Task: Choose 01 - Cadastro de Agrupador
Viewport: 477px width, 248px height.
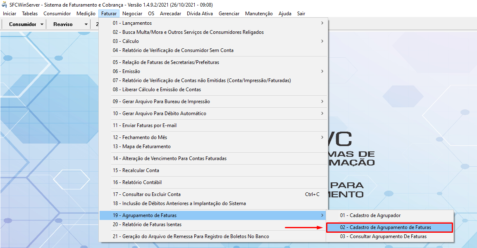Action: click(x=370, y=215)
